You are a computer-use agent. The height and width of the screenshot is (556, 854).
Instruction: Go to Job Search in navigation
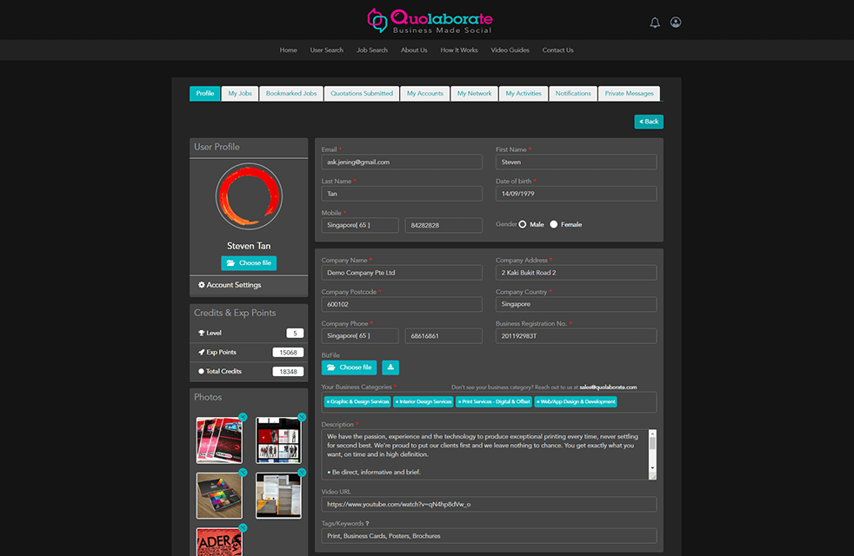pyautogui.click(x=372, y=50)
